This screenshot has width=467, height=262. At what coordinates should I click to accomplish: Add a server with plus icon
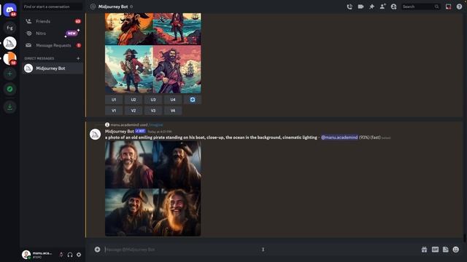[x=9, y=74]
